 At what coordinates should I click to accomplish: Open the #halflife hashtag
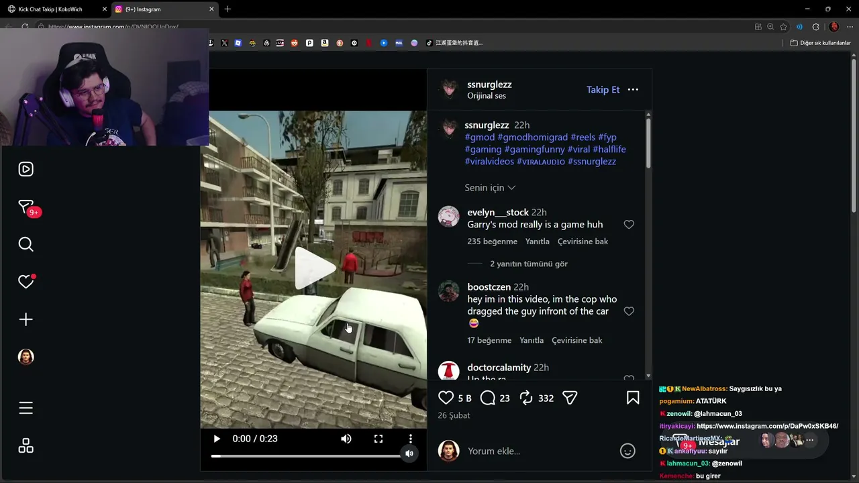click(x=609, y=149)
